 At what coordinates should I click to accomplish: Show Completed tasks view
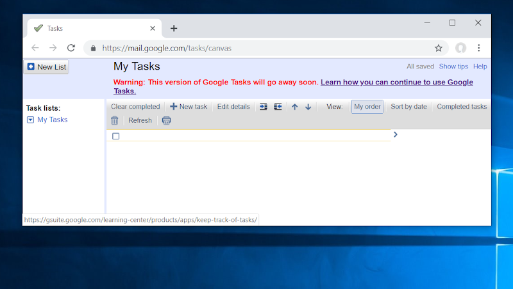462,107
